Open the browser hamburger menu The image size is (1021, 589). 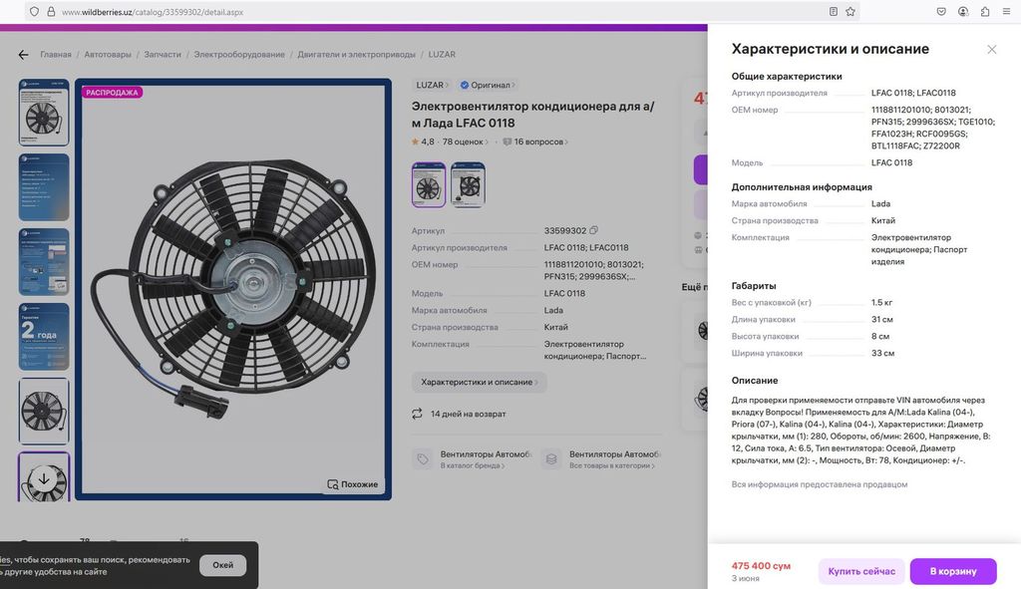click(x=1006, y=12)
